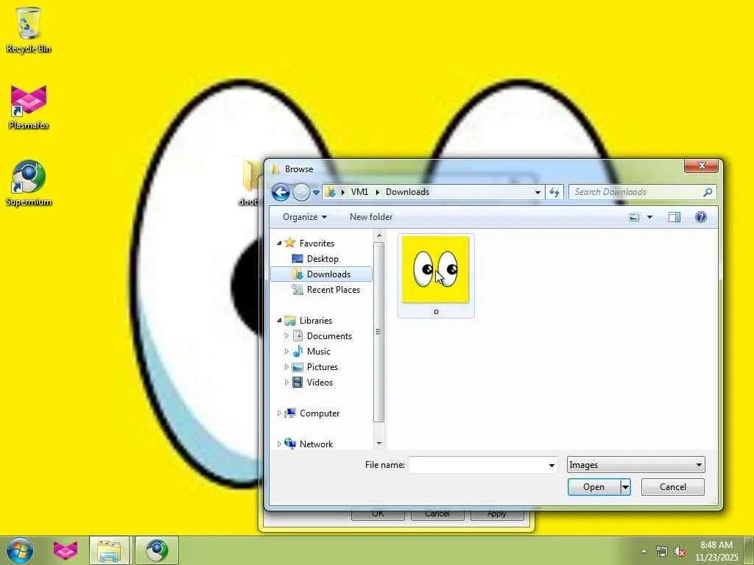Image resolution: width=754 pixels, height=565 pixels.
Task: Show hidden tray icons arrow
Action: coord(644,552)
